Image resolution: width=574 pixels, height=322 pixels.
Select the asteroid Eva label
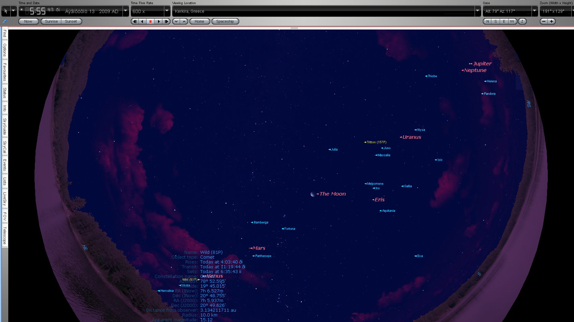pyautogui.click(x=420, y=256)
